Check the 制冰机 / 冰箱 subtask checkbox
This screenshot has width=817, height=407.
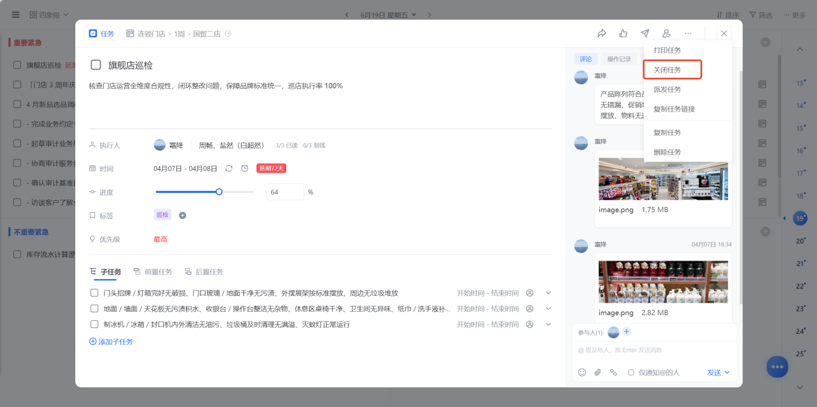tap(94, 324)
